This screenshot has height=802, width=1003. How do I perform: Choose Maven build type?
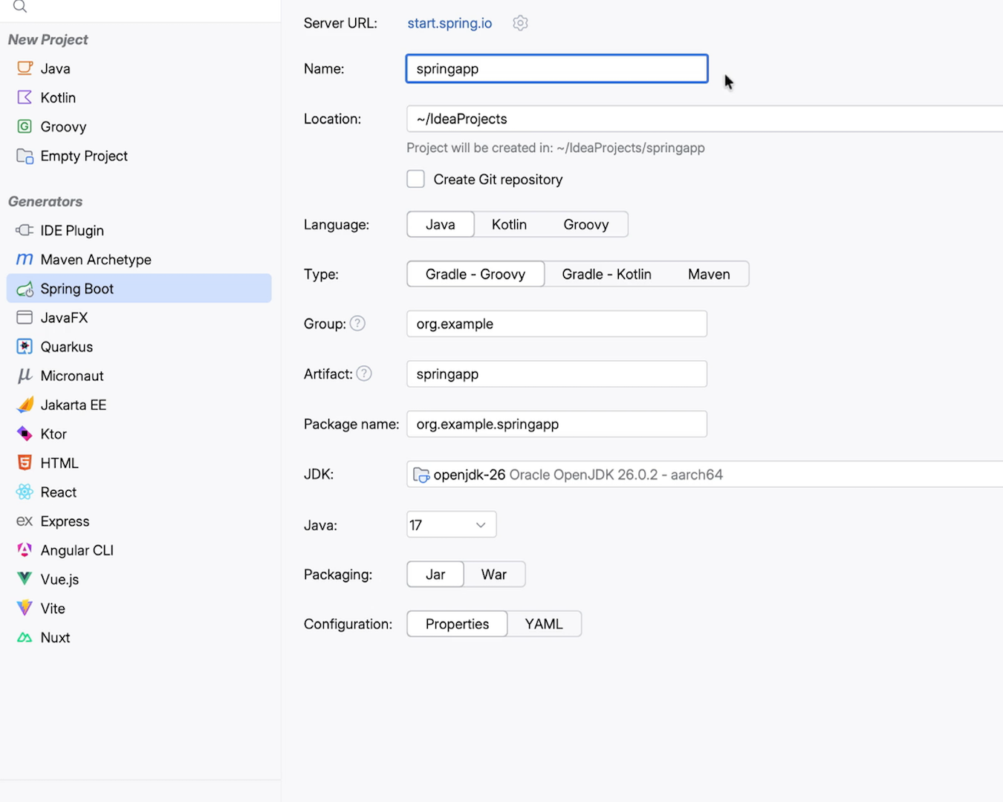[709, 274]
